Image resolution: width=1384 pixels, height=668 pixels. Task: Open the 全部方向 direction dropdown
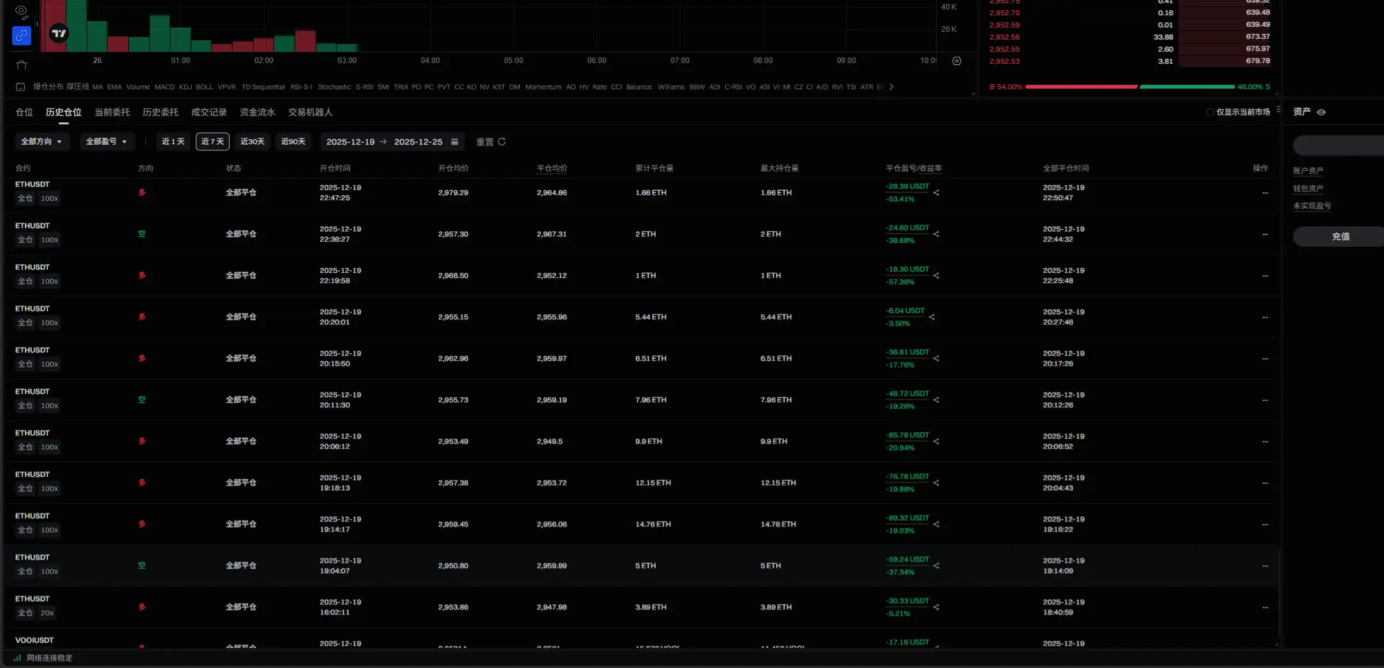tap(41, 142)
